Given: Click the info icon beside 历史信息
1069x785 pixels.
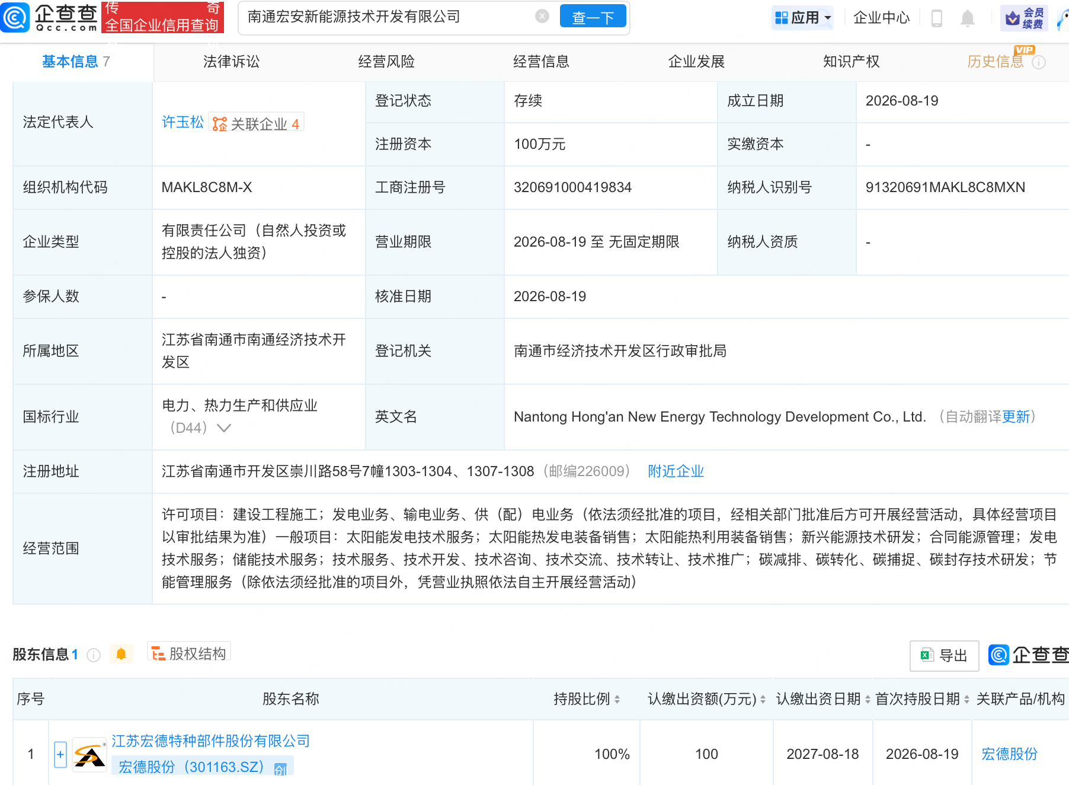Looking at the screenshot, I should point(1039,62).
